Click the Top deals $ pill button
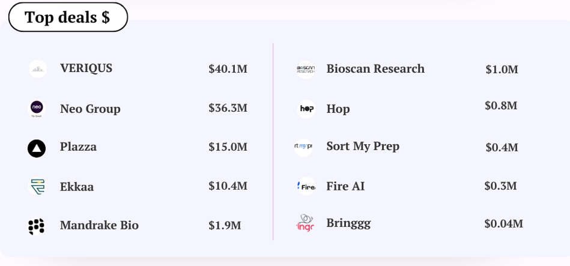The width and height of the screenshot is (570, 266). 68,17
